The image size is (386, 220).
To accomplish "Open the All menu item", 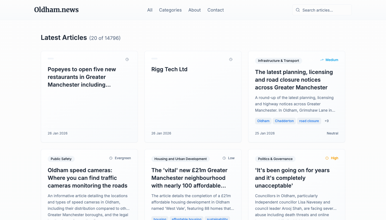I will [150, 10].
